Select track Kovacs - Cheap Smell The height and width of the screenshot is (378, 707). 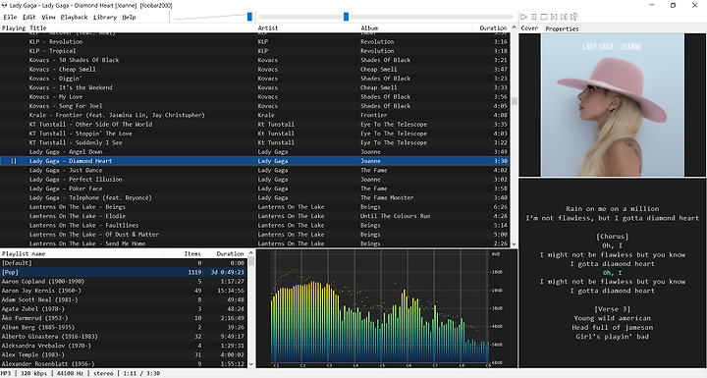(254, 69)
